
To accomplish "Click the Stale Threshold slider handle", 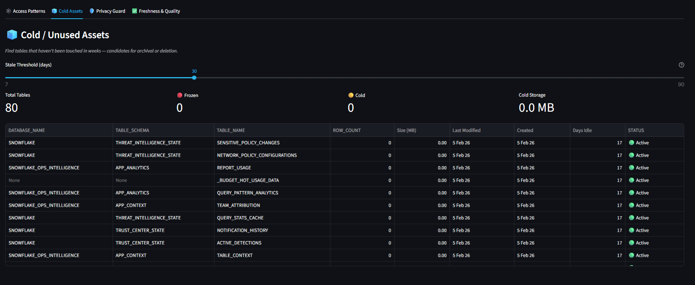I will click(x=194, y=78).
